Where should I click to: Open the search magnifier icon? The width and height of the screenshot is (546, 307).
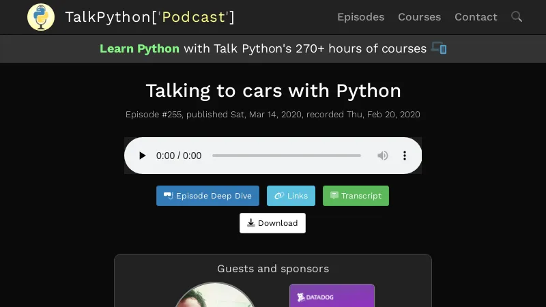pyautogui.click(x=517, y=17)
